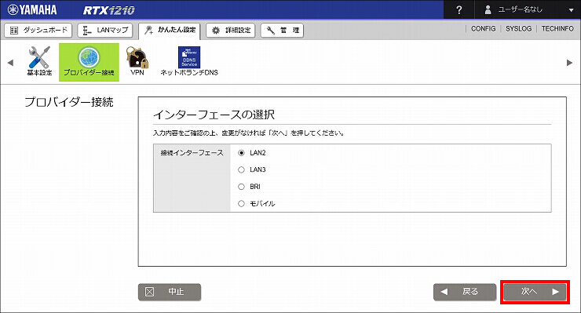Switch to かんたん設定 tab
Viewport: 581px width, 313px height.
(x=170, y=31)
